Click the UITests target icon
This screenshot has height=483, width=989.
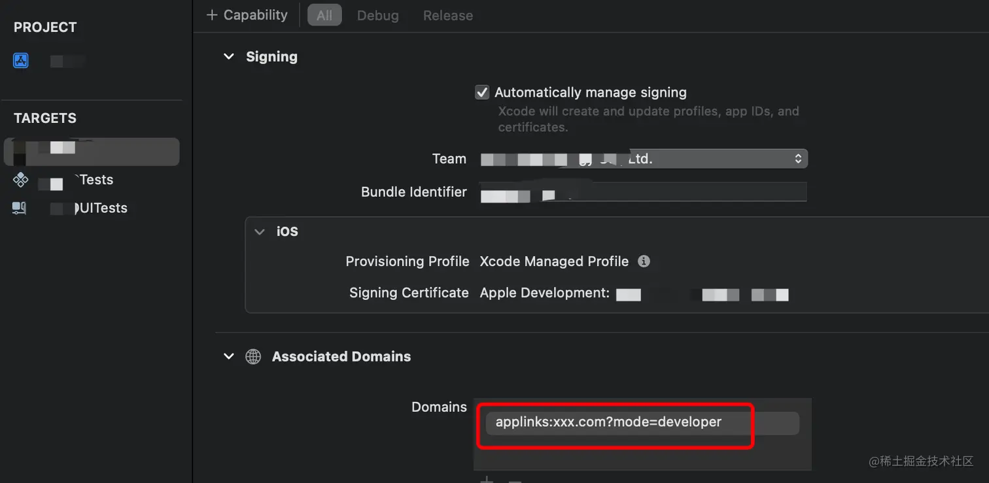20,208
